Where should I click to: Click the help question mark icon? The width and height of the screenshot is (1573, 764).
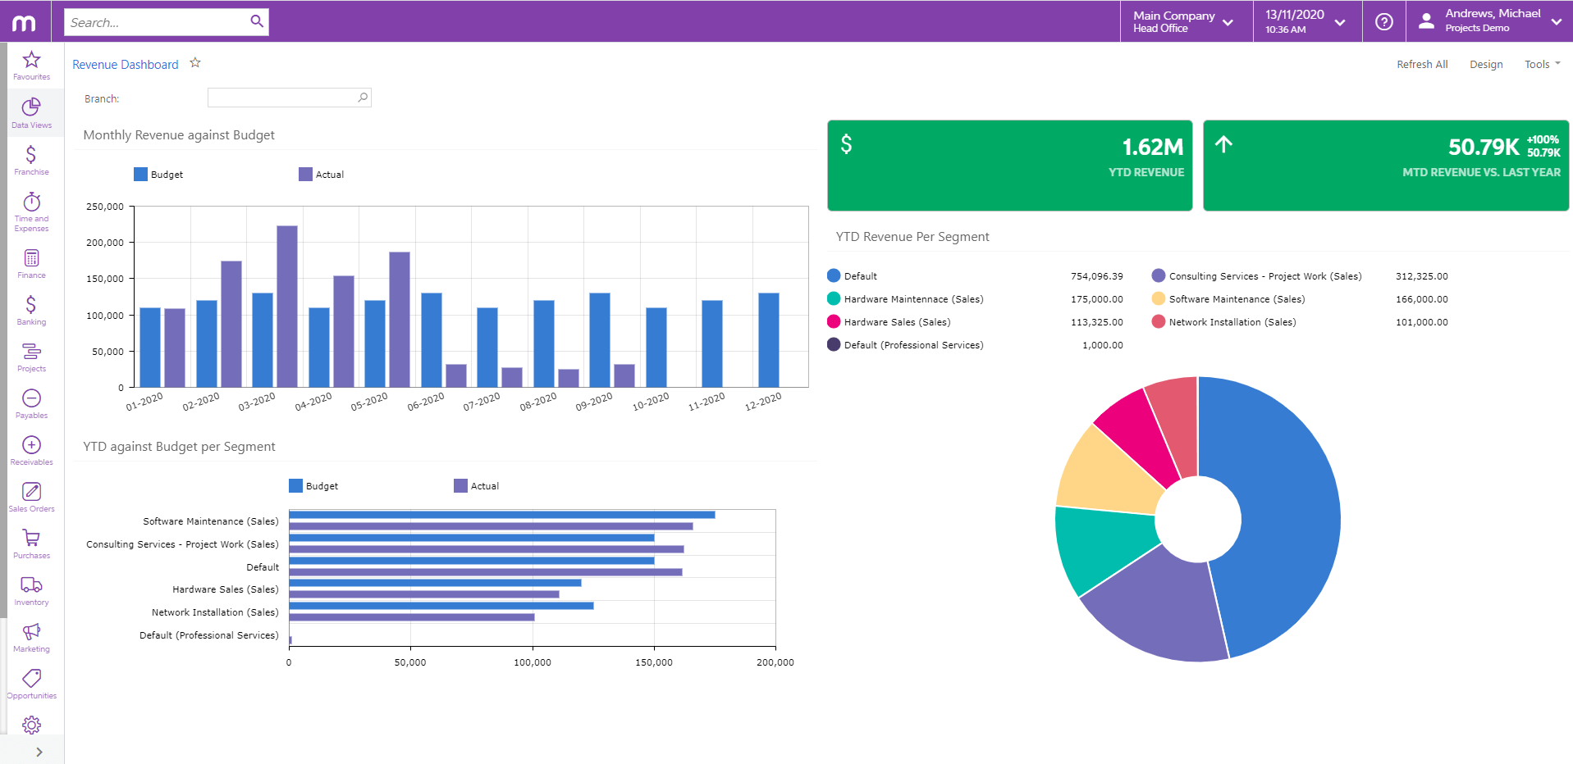pyautogui.click(x=1383, y=22)
